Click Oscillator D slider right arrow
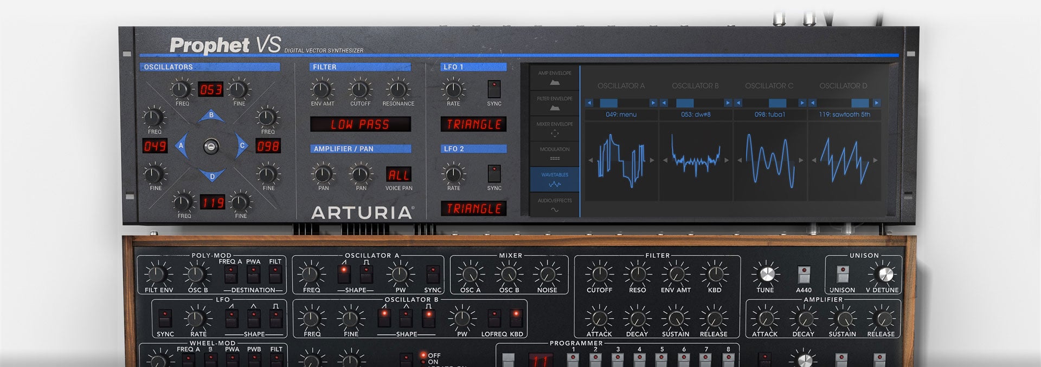The width and height of the screenshot is (1041, 367). tap(877, 103)
